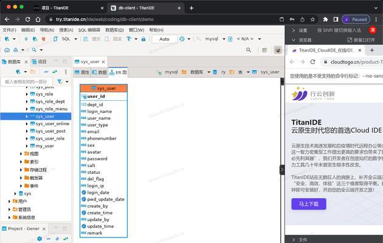Click the new connection plug icon in toolbar
The image size is (383, 243).
tap(7, 39)
